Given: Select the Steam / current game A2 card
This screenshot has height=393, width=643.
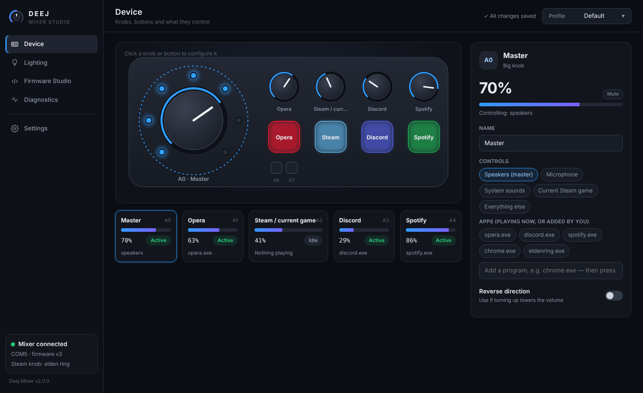Looking at the screenshot, I should coord(288,236).
